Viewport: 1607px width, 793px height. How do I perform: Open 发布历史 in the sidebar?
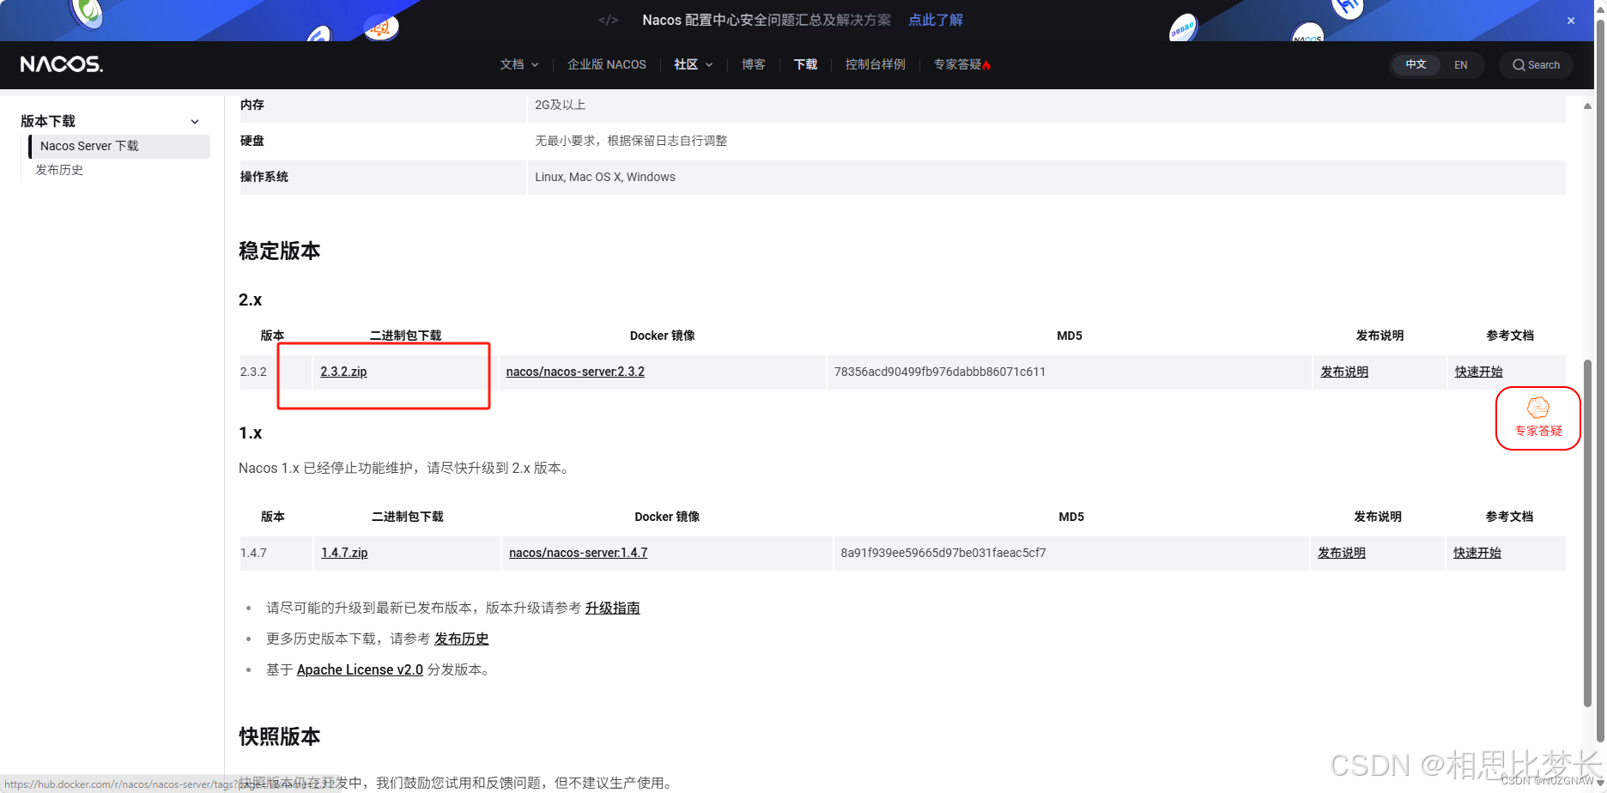coord(59,170)
